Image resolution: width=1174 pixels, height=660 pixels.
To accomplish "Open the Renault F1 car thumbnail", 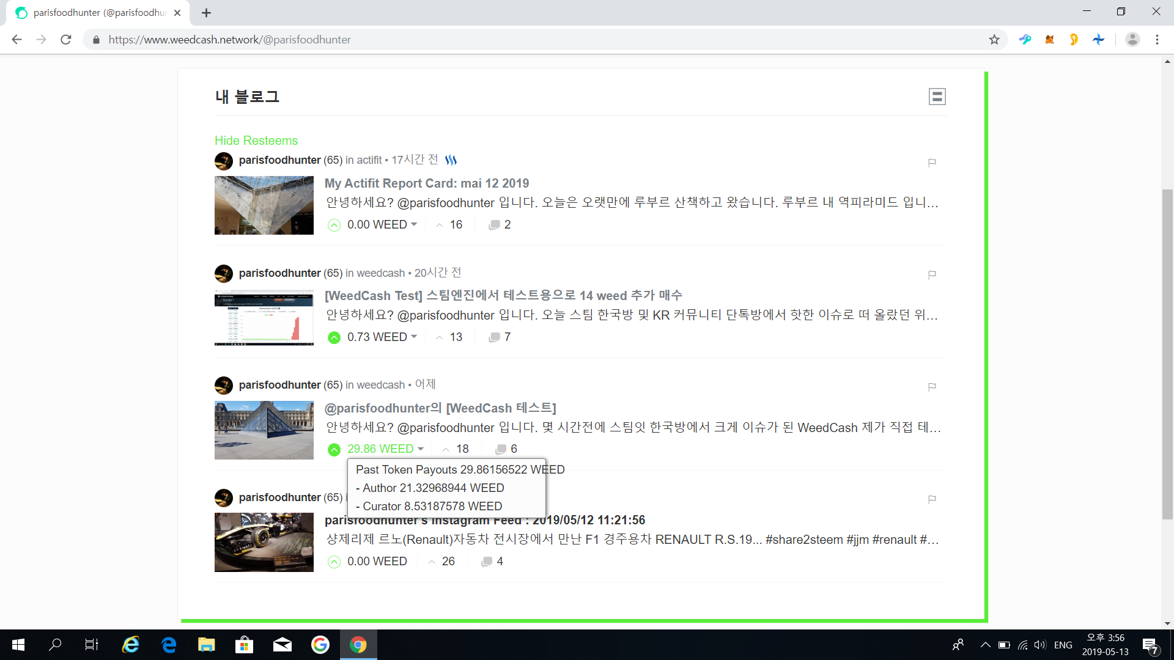I will 264,543.
